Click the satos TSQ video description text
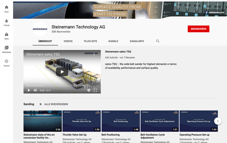Screen dimensions: 227x143 141,66
